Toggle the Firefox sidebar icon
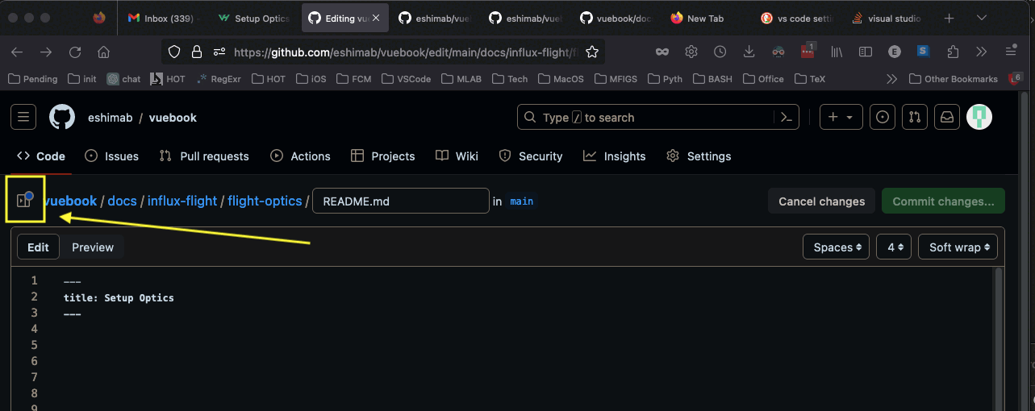 click(866, 52)
